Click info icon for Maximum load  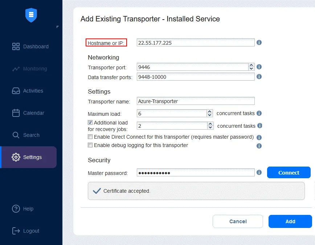pos(259,113)
